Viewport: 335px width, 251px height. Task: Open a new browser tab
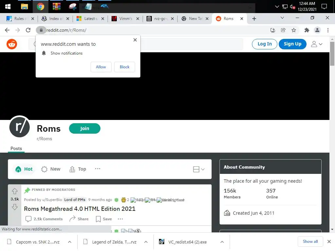tap(254, 19)
